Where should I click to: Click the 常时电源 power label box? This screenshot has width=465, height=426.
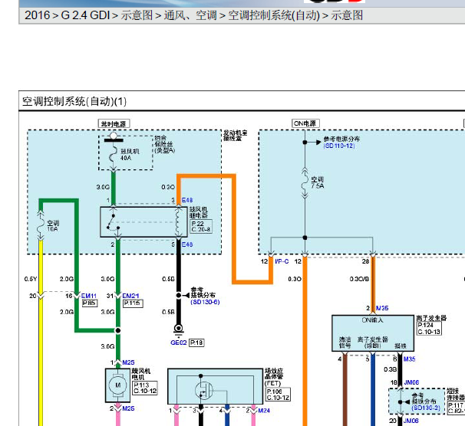click(114, 124)
